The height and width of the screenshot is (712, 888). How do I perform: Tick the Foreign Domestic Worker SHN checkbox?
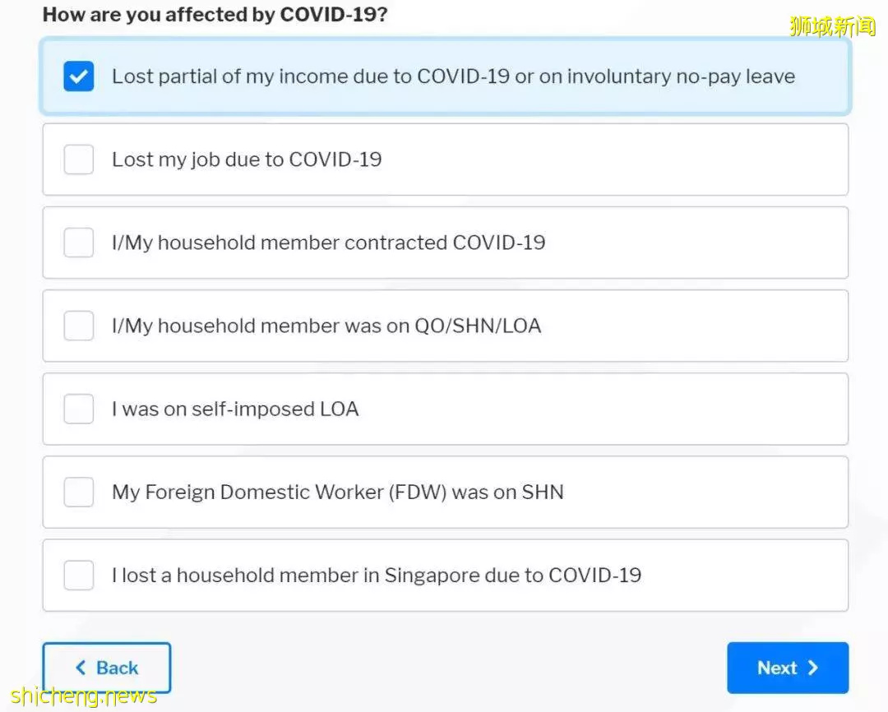(x=79, y=492)
